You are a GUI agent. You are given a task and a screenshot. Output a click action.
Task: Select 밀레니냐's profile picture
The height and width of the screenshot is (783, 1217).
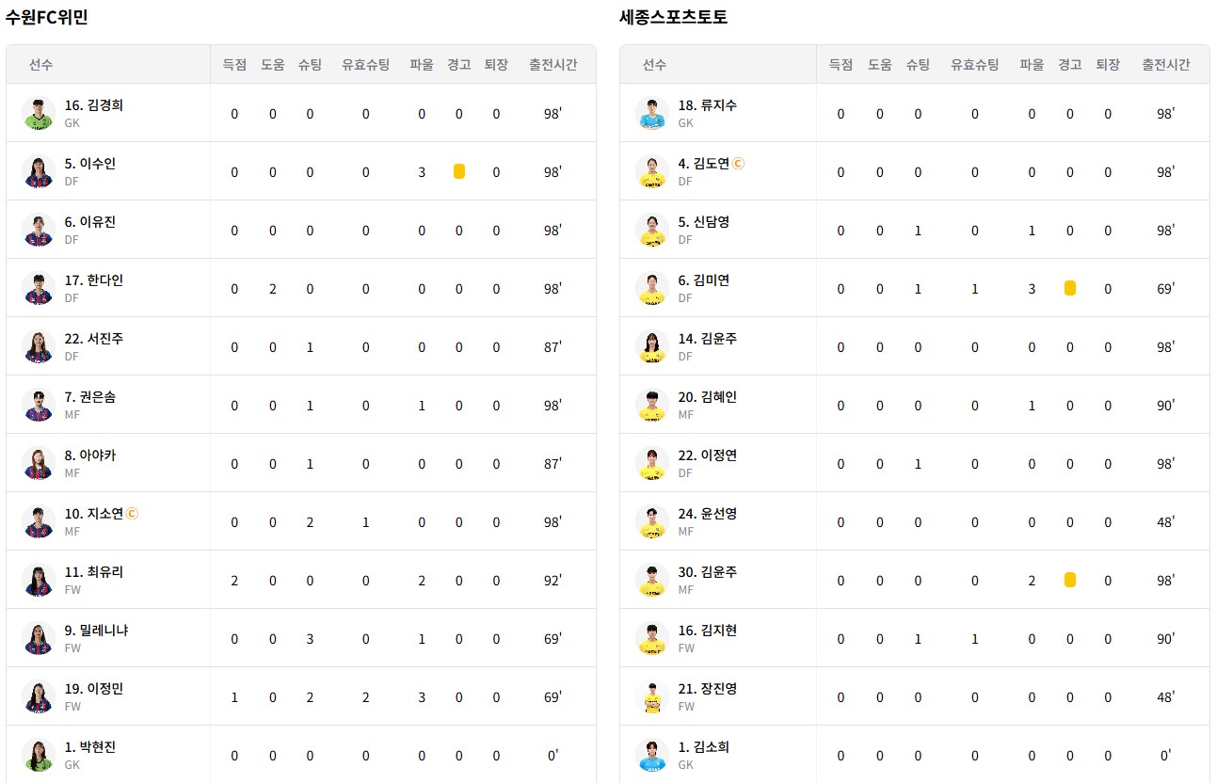point(39,638)
